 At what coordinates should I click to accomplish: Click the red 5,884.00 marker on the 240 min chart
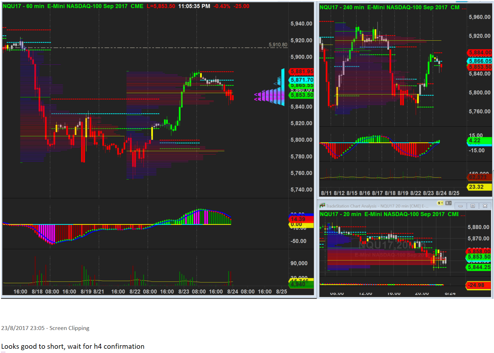click(480, 53)
